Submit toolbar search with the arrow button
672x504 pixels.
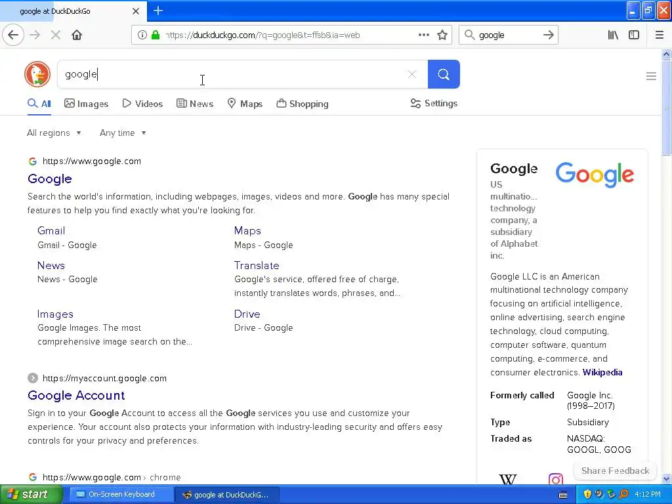click(x=548, y=35)
